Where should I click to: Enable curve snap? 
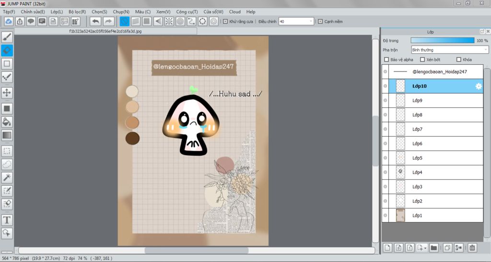[191, 21]
